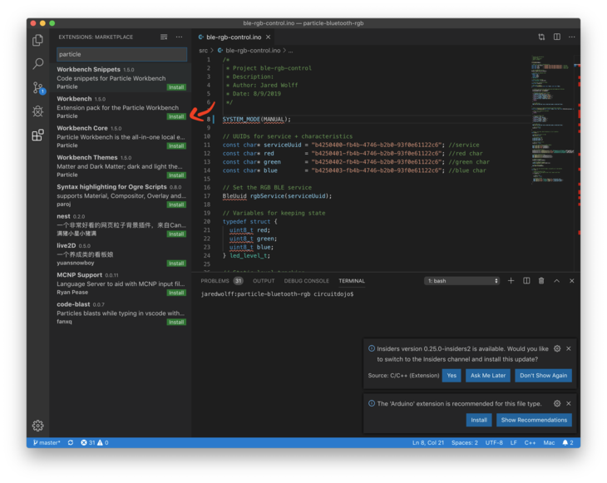
Task: Open extensions More Actions ellipsis menu
Action: click(x=179, y=37)
